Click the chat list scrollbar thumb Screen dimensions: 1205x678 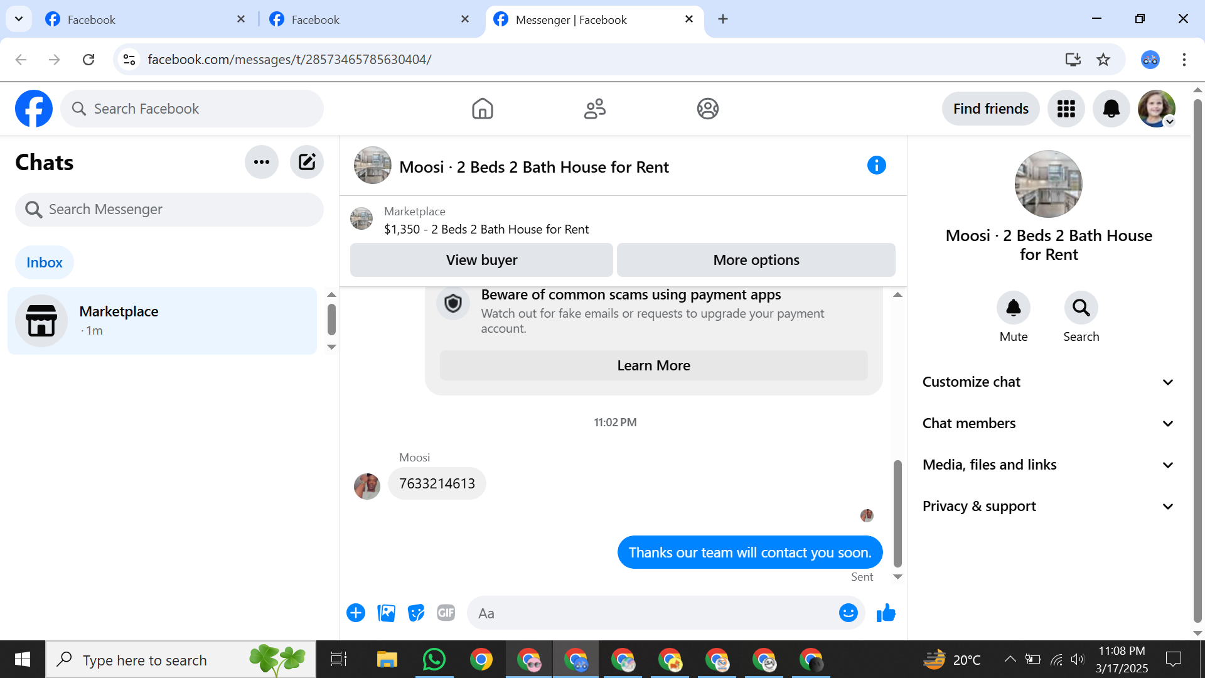(331, 320)
